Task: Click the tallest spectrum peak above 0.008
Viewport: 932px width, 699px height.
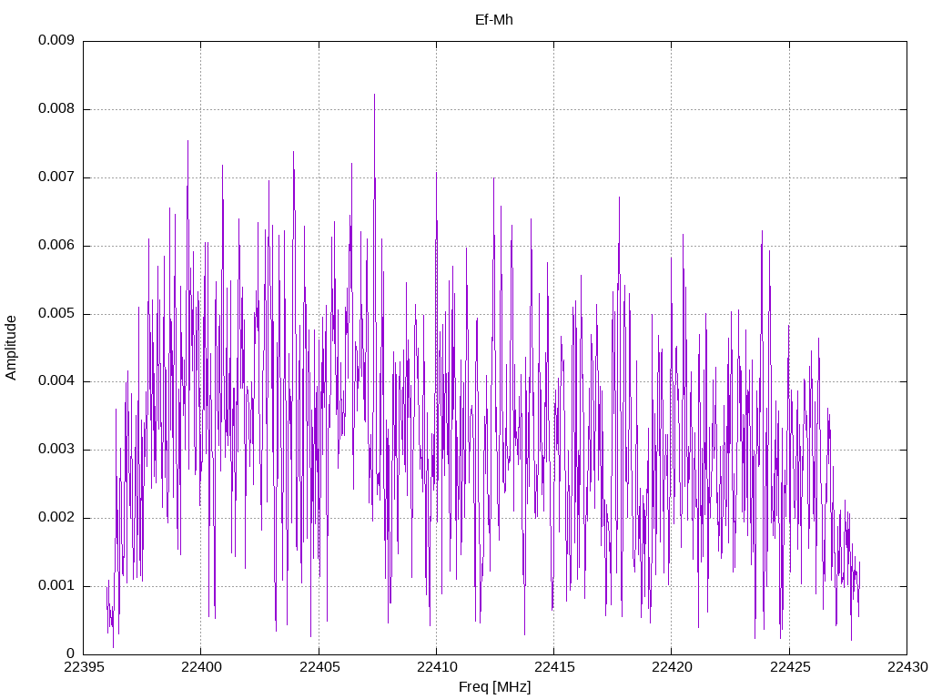Action: tap(374, 96)
